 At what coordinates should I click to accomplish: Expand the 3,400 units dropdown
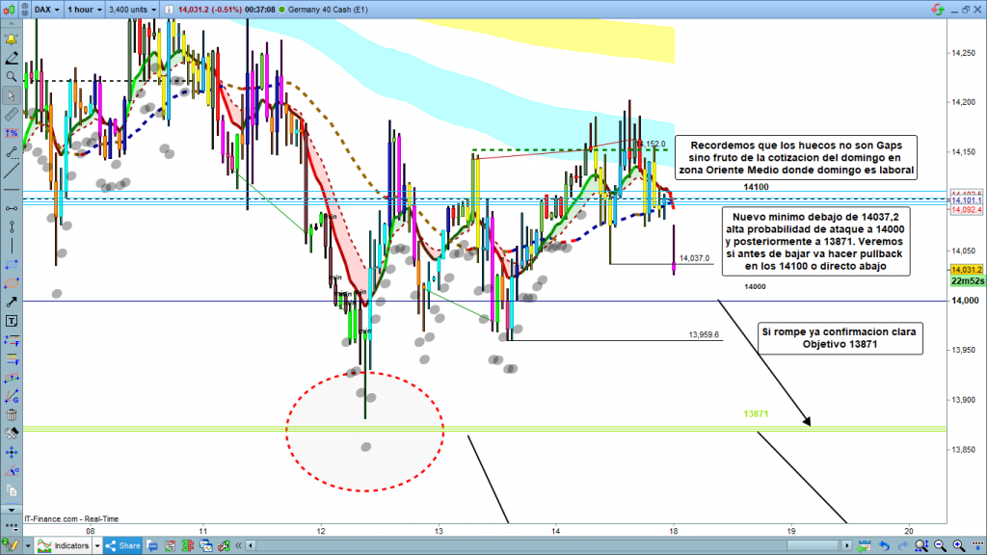[133, 9]
